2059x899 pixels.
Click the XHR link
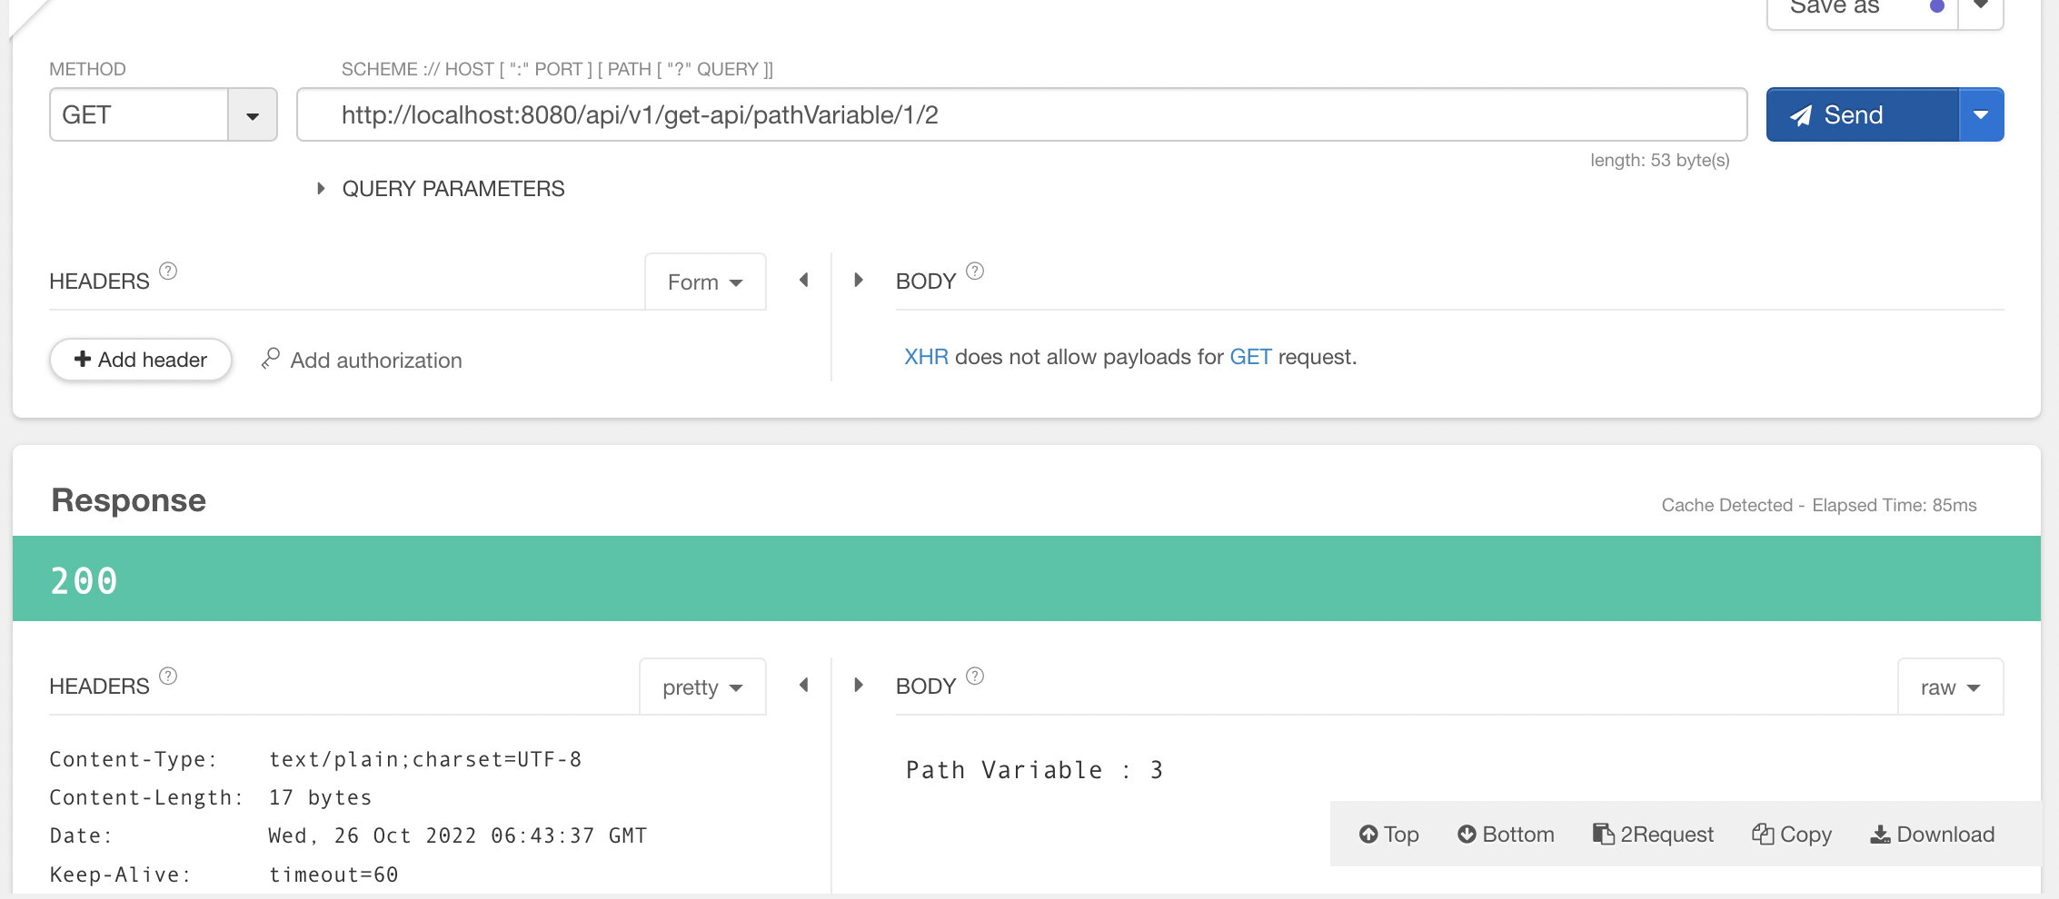point(926,357)
